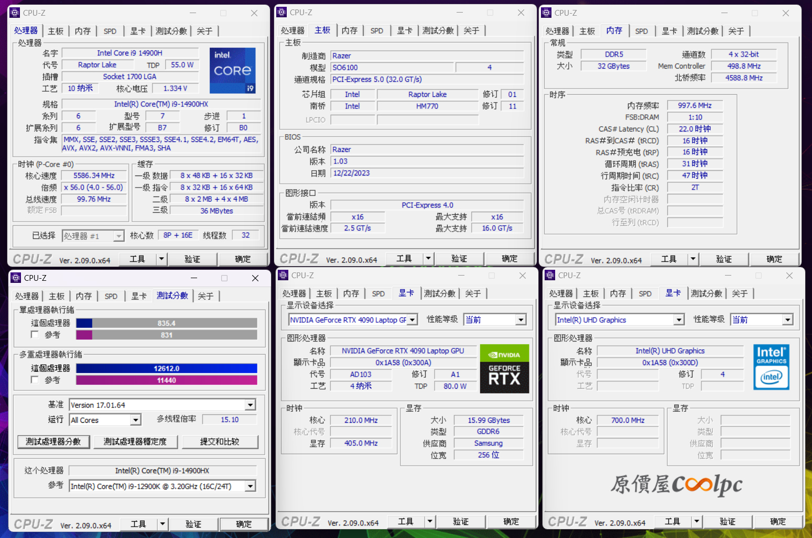Click the Intel Core i9 logo
Viewport: 812px width, 538px height.
233,71
